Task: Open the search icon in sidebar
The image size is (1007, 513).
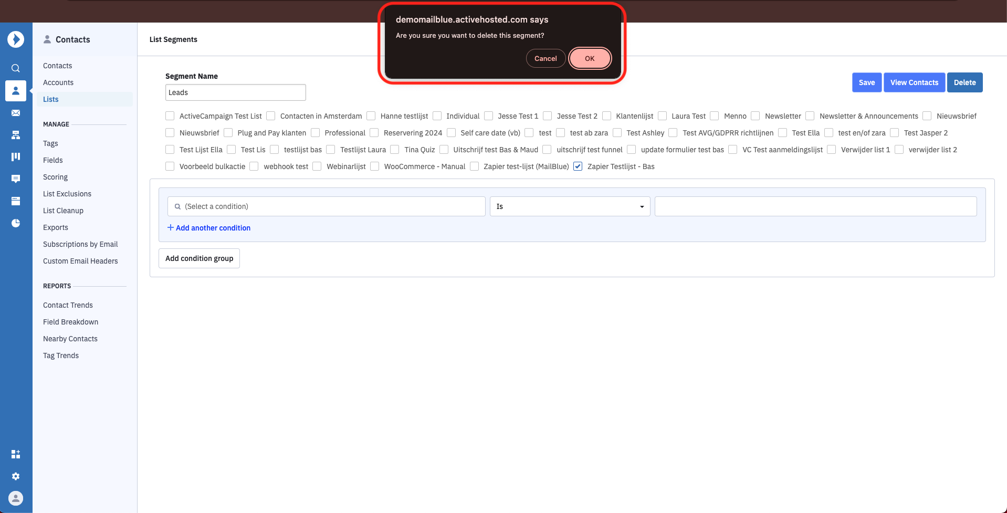Action: coord(16,68)
